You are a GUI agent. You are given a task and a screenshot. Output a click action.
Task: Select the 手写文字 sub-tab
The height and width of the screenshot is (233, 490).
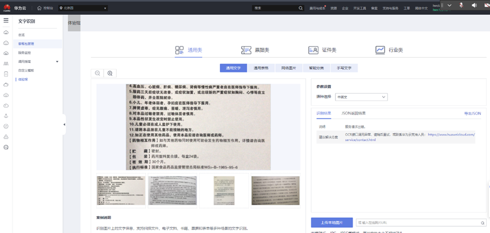pyautogui.click(x=344, y=68)
